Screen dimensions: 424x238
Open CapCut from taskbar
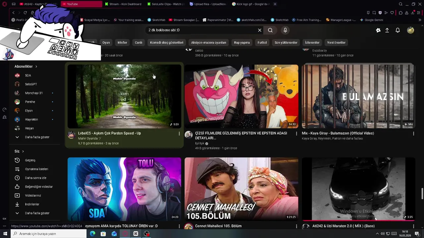[x=136, y=234]
